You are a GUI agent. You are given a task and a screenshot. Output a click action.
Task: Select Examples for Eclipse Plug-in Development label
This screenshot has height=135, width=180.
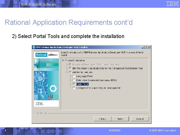98,88
